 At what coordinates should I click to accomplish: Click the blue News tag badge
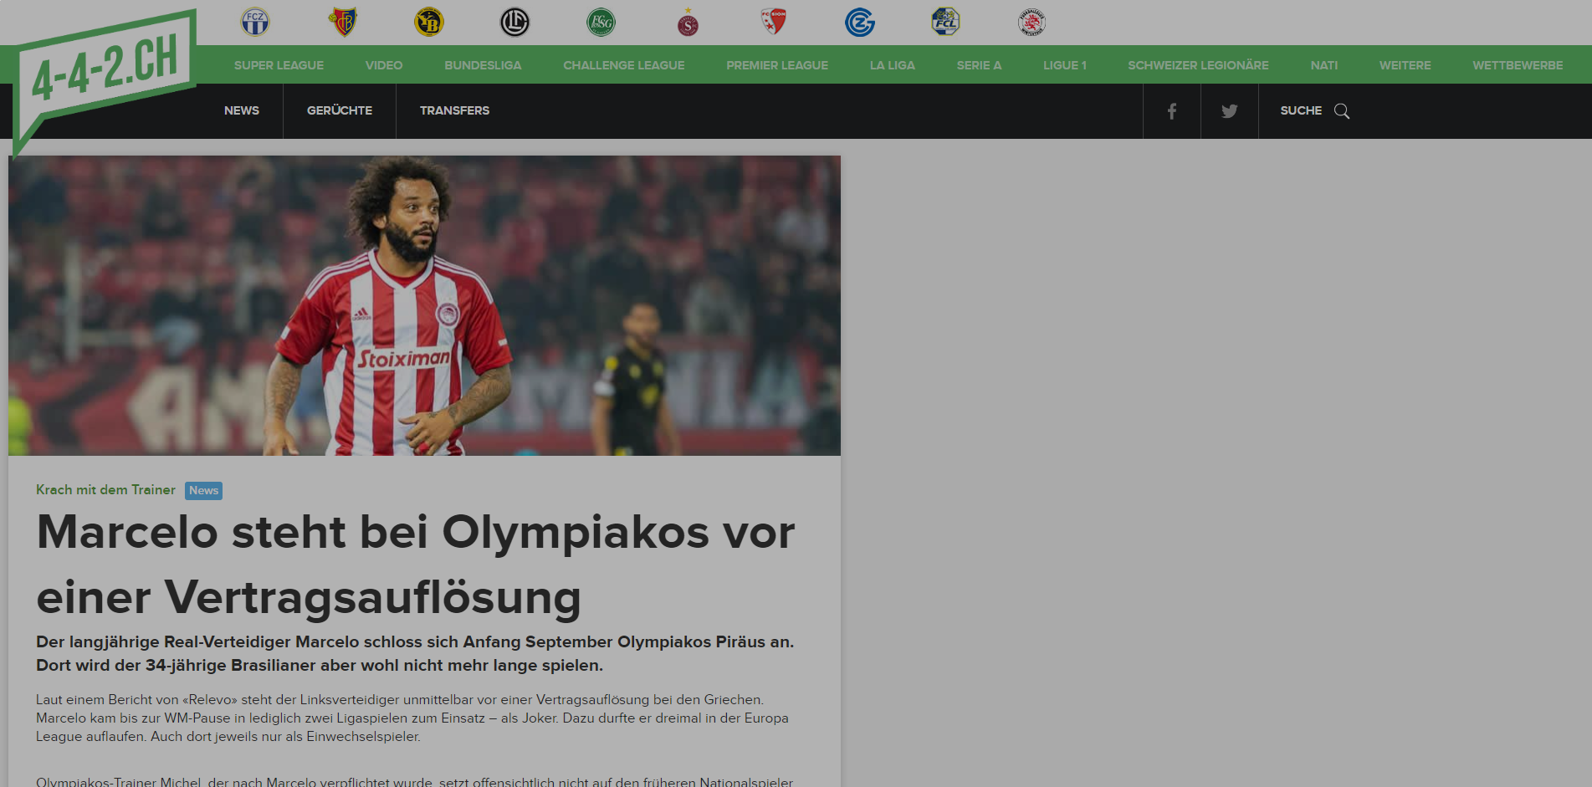(x=203, y=491)
